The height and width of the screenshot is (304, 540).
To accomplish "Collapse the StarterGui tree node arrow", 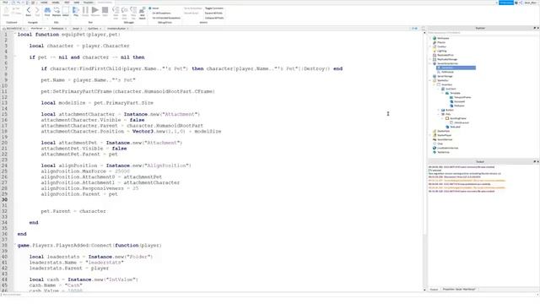I will coord(430,81).
